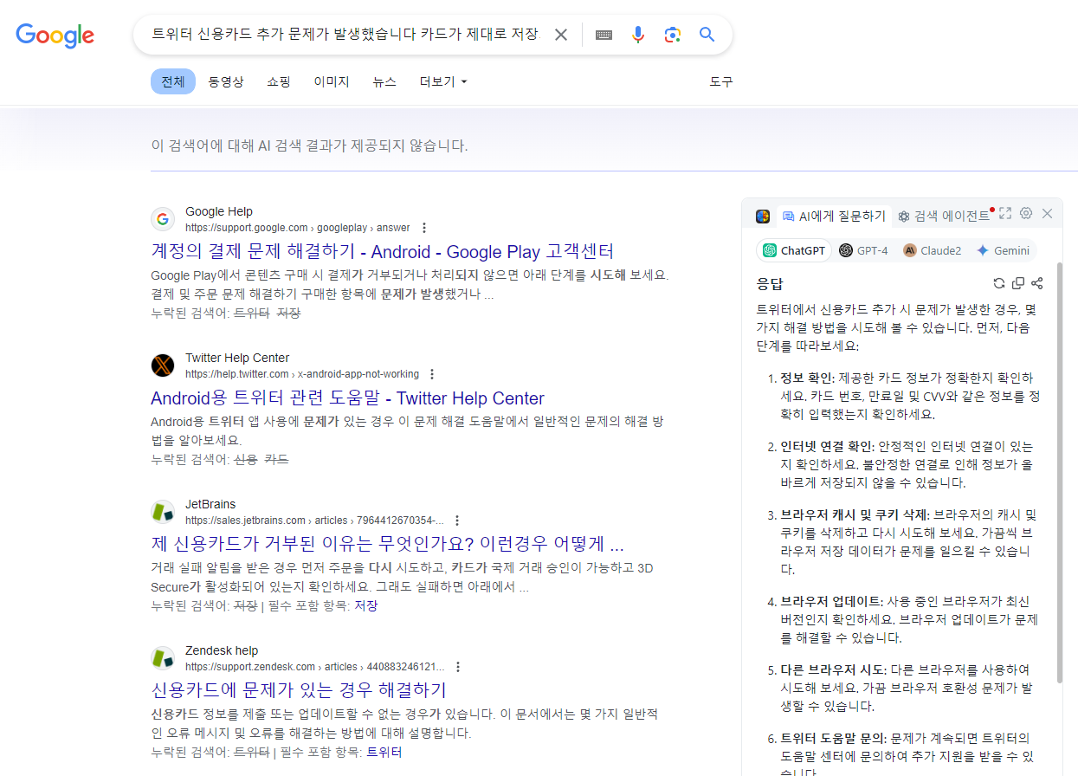The height and width of the screenshot is (776, 1078).
Task: Click the 응답 heading in AI panel
Action: coord(769,283)
